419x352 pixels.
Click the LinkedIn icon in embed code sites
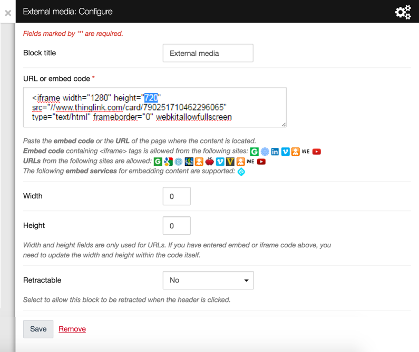275,152
